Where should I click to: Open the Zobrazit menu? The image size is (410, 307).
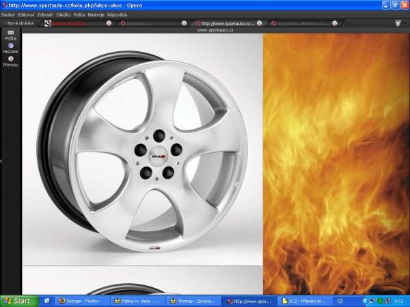pyautogui.click(x=46, y=14)
